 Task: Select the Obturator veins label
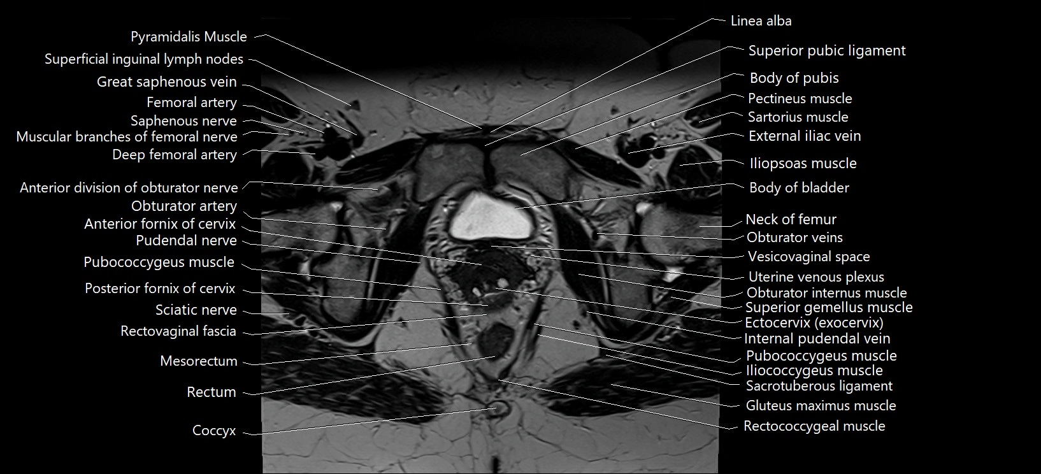(795, 238)
